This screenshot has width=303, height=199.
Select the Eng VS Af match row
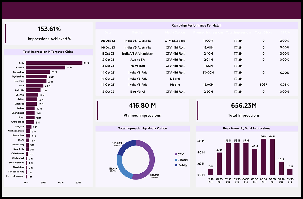[x=138, y=91]
